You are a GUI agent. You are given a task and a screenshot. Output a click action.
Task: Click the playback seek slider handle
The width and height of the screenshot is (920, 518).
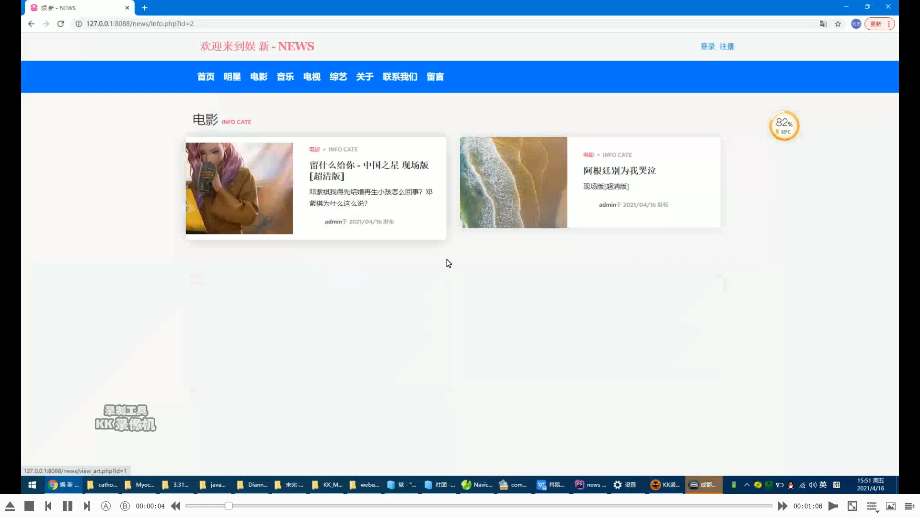coord(229,506)
